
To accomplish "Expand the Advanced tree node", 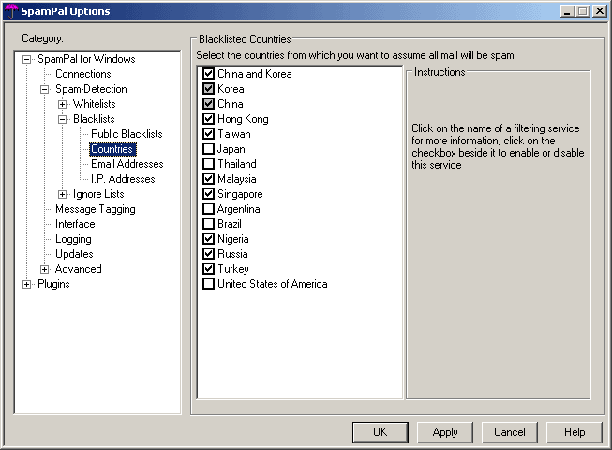I will pos(45,269).
